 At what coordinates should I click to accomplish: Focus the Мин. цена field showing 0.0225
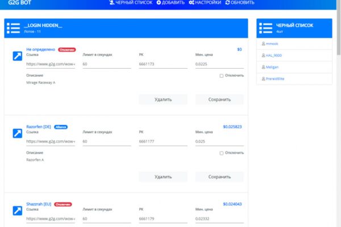tap(219, 64)
